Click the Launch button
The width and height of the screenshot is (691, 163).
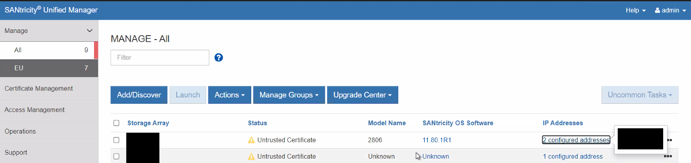[x=188, y=95]
